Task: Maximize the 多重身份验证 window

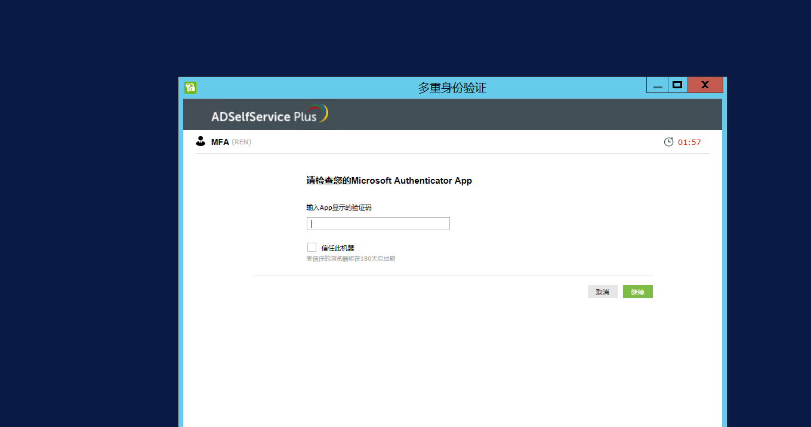Action: 677,85
